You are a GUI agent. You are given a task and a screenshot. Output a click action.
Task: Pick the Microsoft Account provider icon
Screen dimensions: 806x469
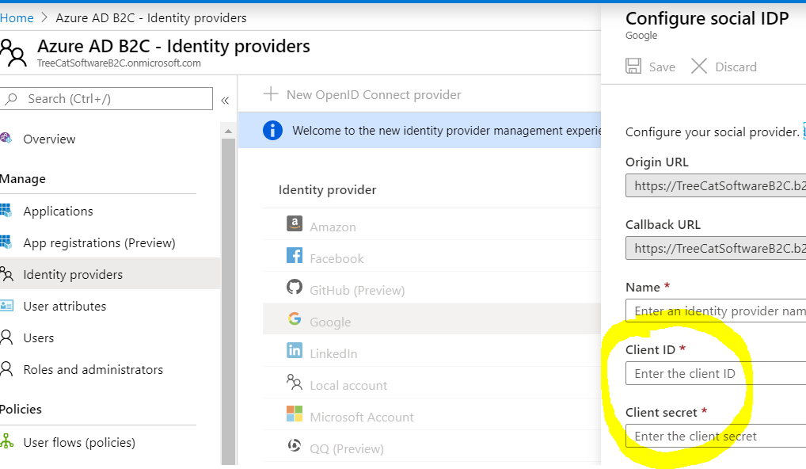click(295, 414)
